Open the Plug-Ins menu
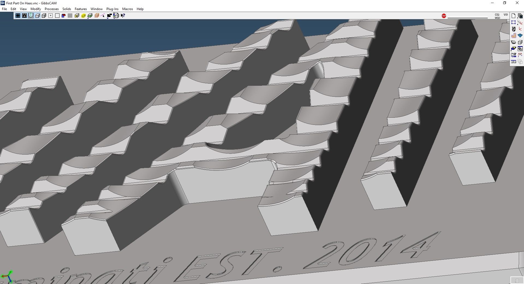524x284 pixels. coord(112,9)
